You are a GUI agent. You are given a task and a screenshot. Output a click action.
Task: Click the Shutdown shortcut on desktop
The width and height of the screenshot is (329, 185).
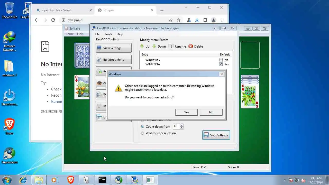pyautogui.click(x=10, y=97)
